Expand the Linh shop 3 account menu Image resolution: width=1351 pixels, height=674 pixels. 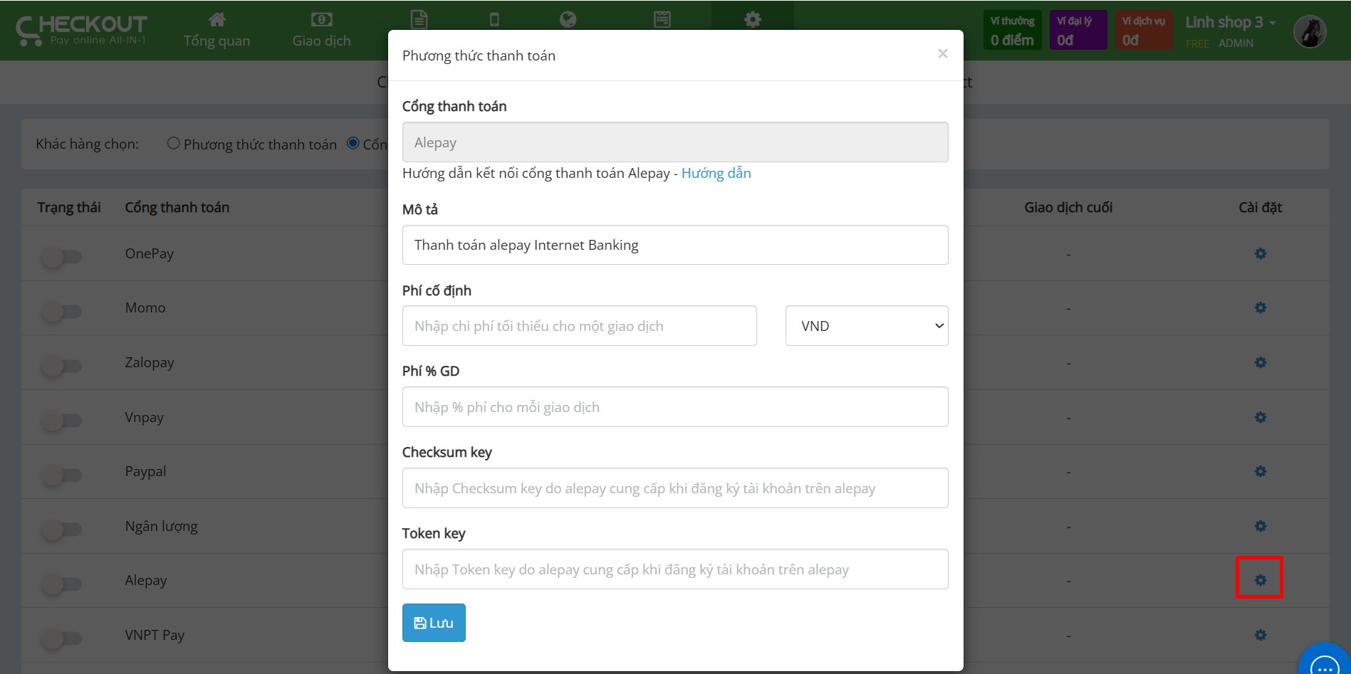pos(1230,22)
